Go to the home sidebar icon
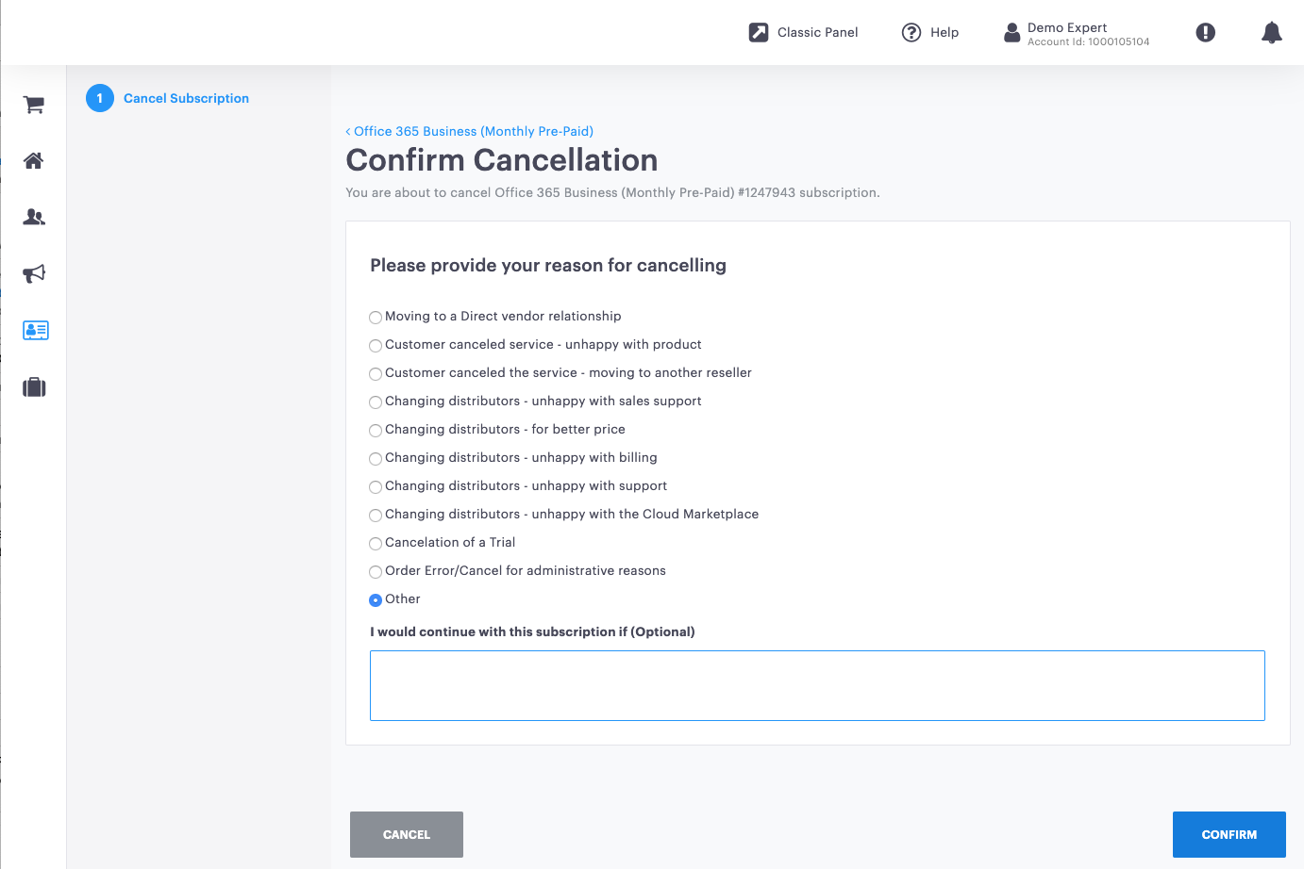Screen dimensions: 1304x869 point(34,160)
